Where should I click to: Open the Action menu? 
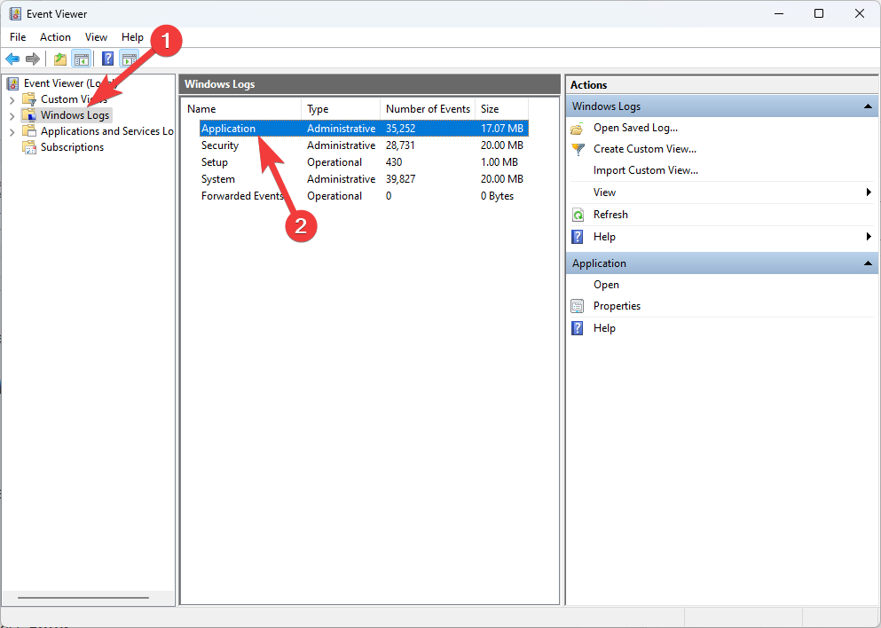[55, 37]
